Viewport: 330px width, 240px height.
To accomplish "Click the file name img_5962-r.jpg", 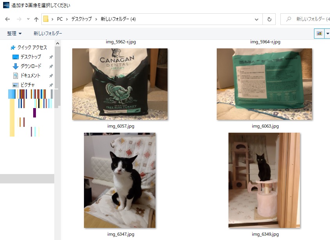I will [x=121, y=42].
